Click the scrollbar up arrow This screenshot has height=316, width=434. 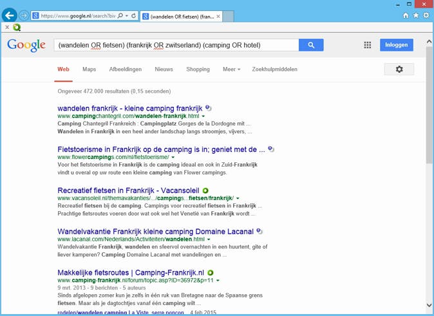(429, 42)
